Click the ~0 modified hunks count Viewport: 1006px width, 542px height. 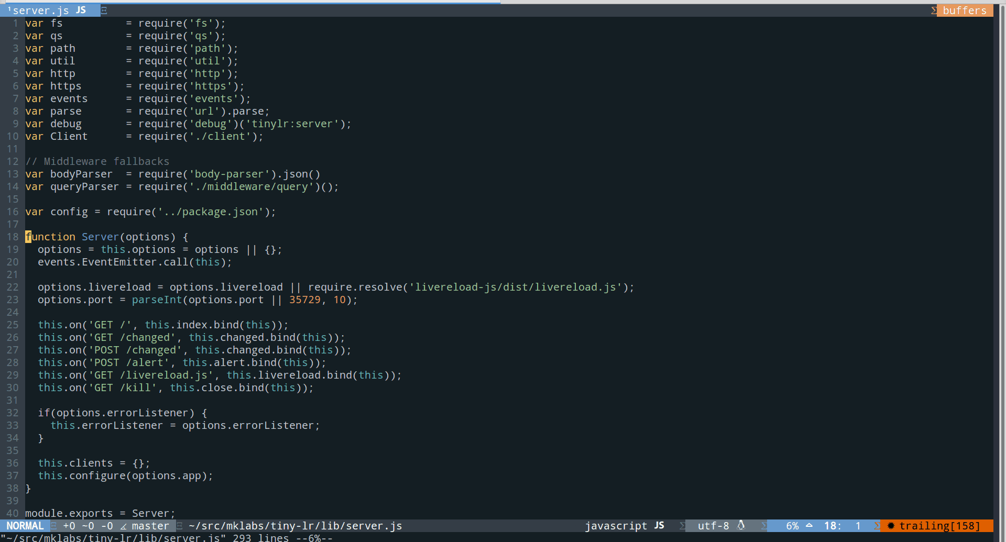(88, 526)
